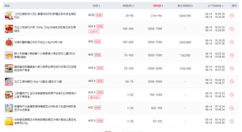
Task: Open trend chart icon for ¥589 camel milk powder row
Action: point(232,16)
